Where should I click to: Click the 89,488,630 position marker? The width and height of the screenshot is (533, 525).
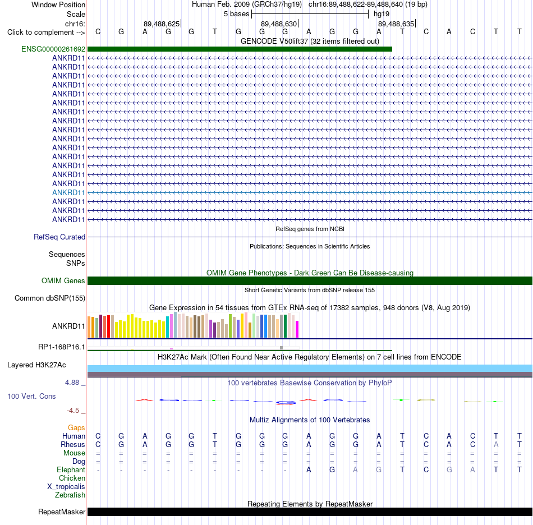point(279,24)
